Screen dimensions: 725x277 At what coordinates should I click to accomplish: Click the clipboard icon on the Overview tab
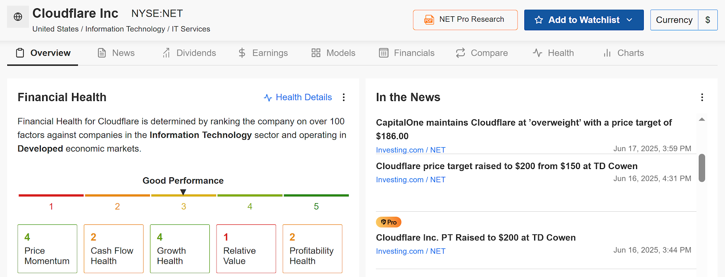tap(20, 53)
